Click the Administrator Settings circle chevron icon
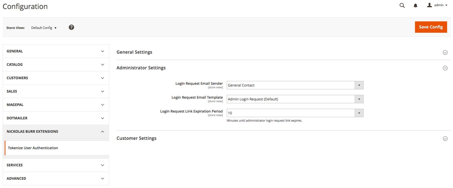Screen dimensions: 453x188 [x=445, y=68]
